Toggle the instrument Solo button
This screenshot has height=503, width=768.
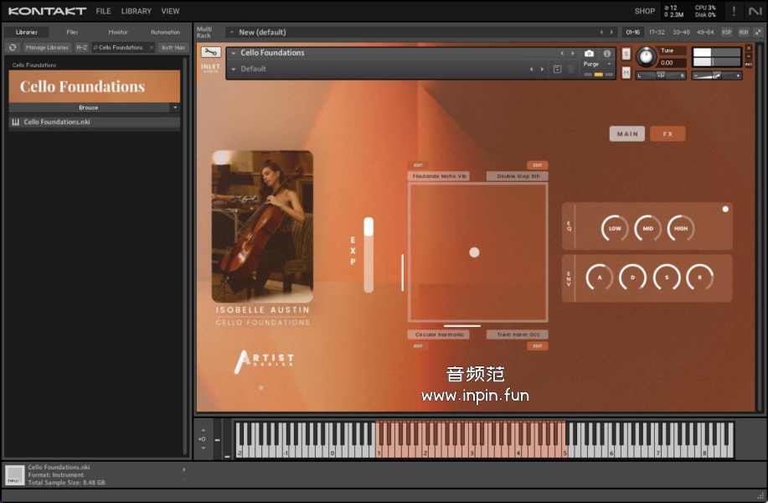coord(626,54)
